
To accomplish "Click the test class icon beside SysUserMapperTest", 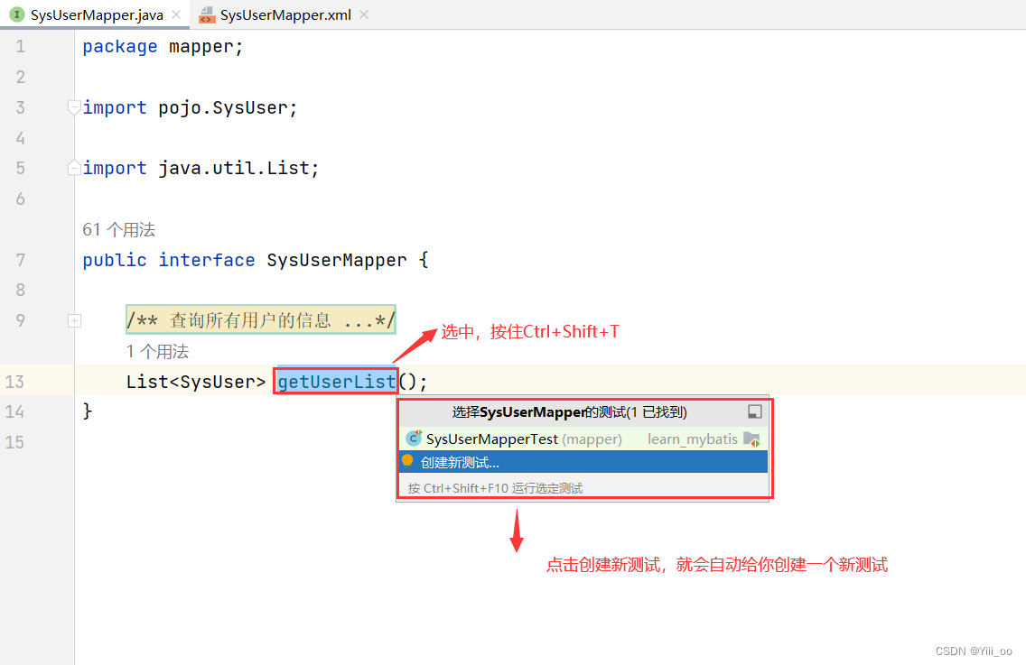I will (414, 439).
